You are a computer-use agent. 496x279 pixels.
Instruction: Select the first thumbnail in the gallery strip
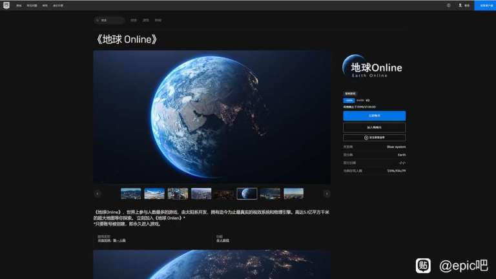click(131, 194)
